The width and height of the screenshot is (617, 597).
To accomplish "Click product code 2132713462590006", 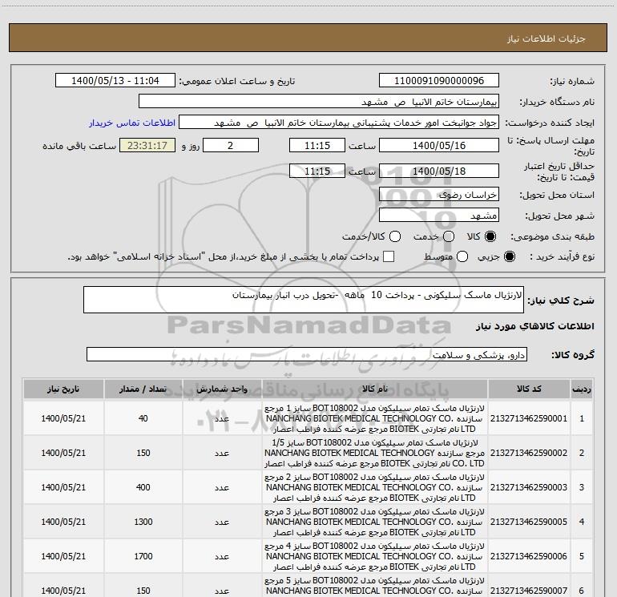I will (x=529, y=556).
